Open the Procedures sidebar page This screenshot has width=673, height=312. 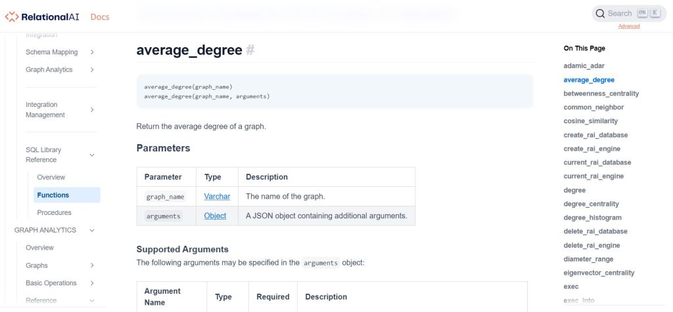click(x=54, y=212)
